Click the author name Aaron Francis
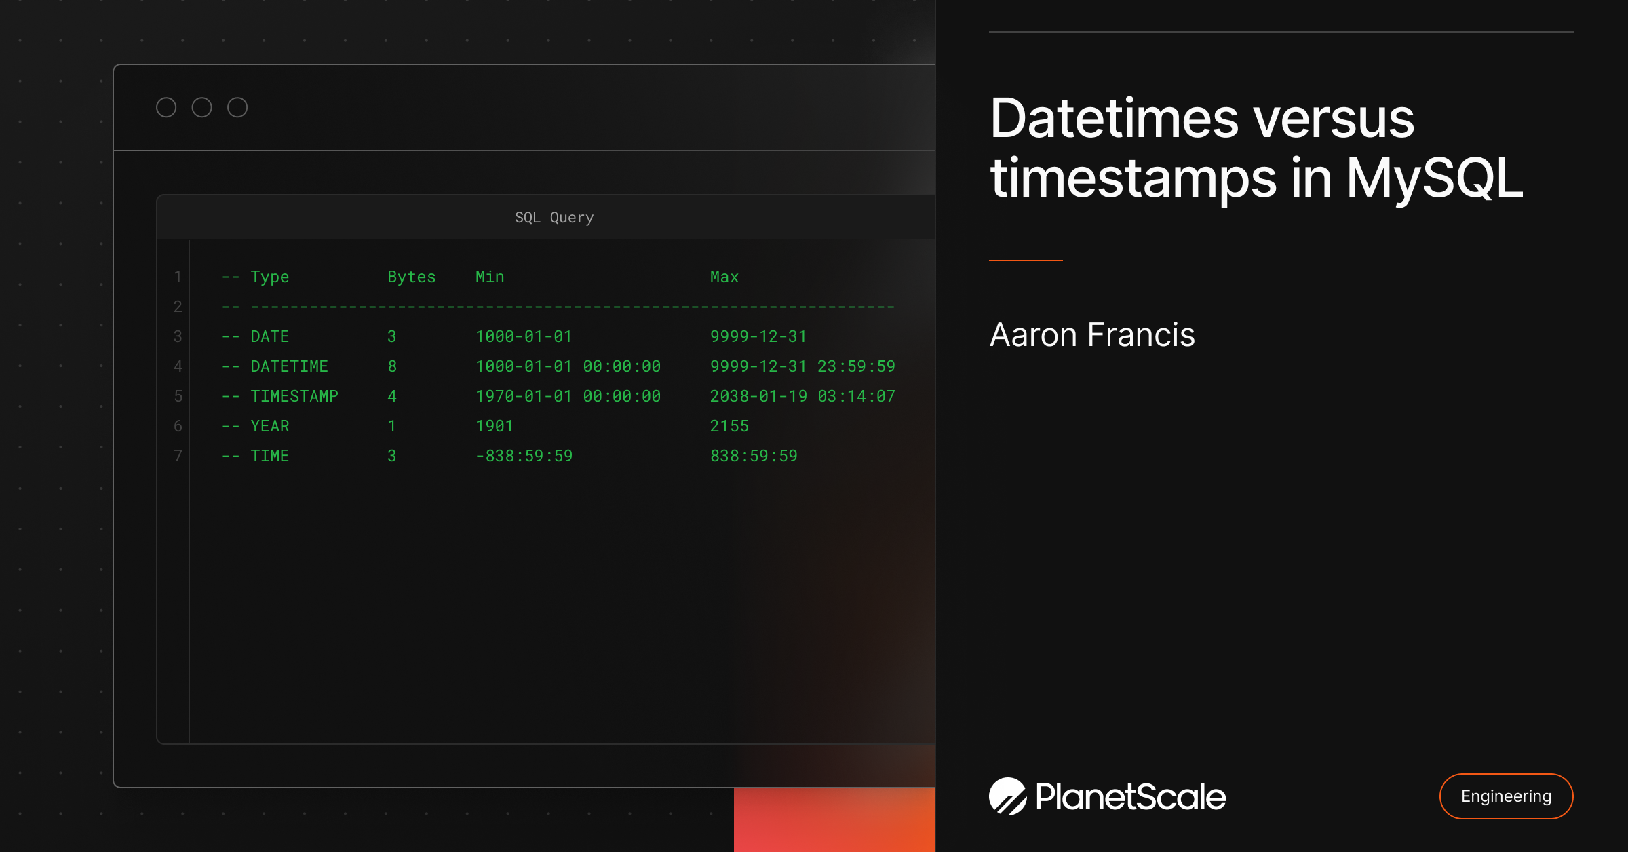This screenshot has height=852, width=1628. click(1092, 334)
